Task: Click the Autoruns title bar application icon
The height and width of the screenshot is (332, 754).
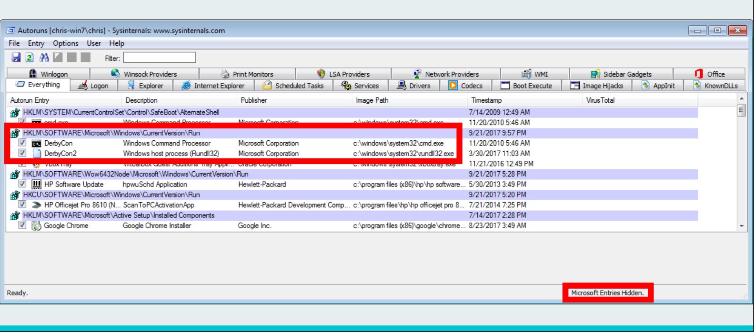Action: [11, 30]
